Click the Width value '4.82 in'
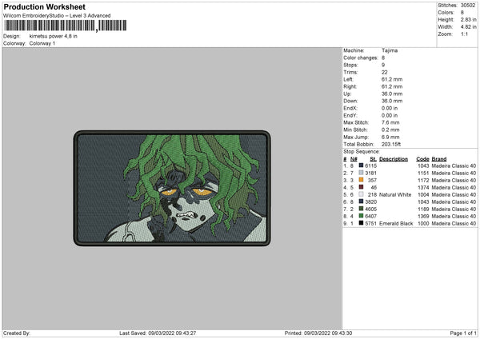The width and height of the screenshot is (480, 339). pyautogui.click(x=468, y=27)
